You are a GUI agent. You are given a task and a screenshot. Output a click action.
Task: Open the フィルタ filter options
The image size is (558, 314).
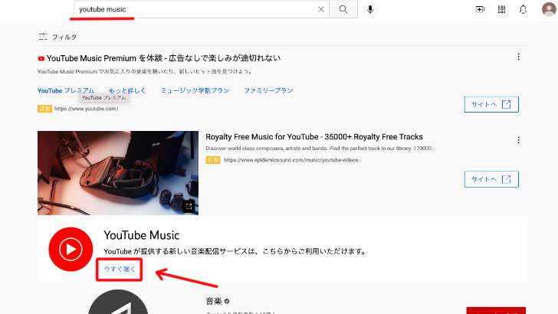57,37
